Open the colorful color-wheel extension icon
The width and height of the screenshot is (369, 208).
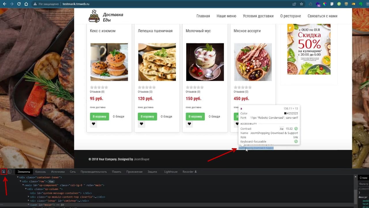[325, 4]
